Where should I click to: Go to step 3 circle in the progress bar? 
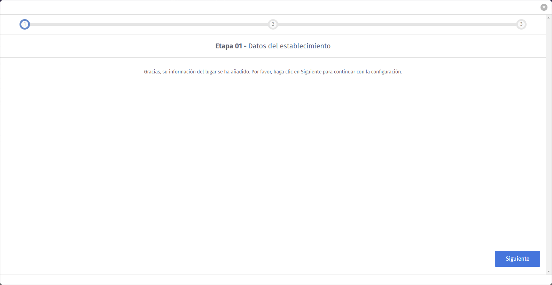[x=521, y=24]
